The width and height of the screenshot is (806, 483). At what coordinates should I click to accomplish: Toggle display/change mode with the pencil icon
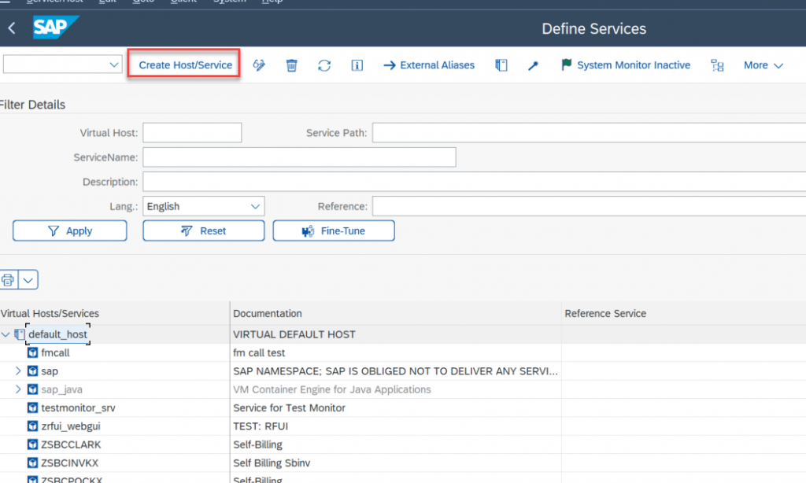click(259, 65)
